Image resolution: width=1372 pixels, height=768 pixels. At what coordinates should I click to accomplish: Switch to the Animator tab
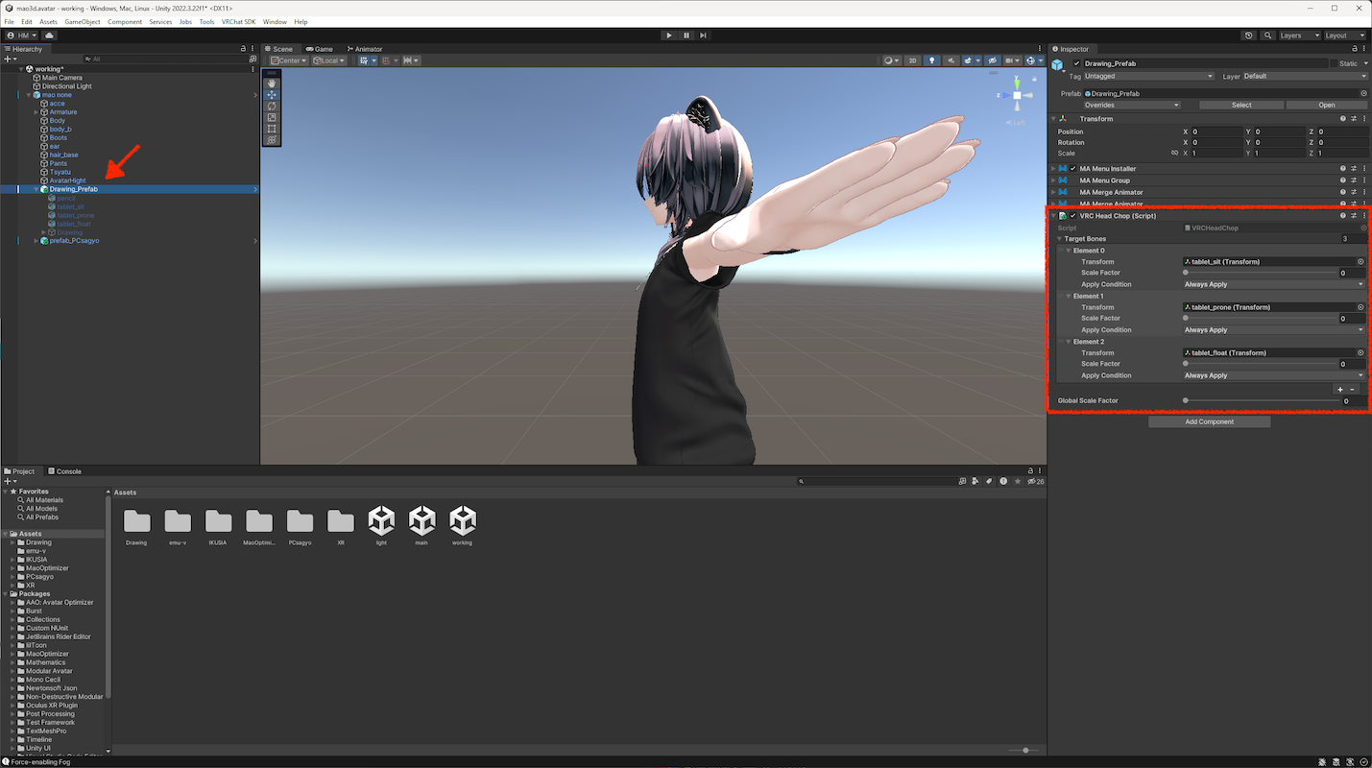point(364,49)
